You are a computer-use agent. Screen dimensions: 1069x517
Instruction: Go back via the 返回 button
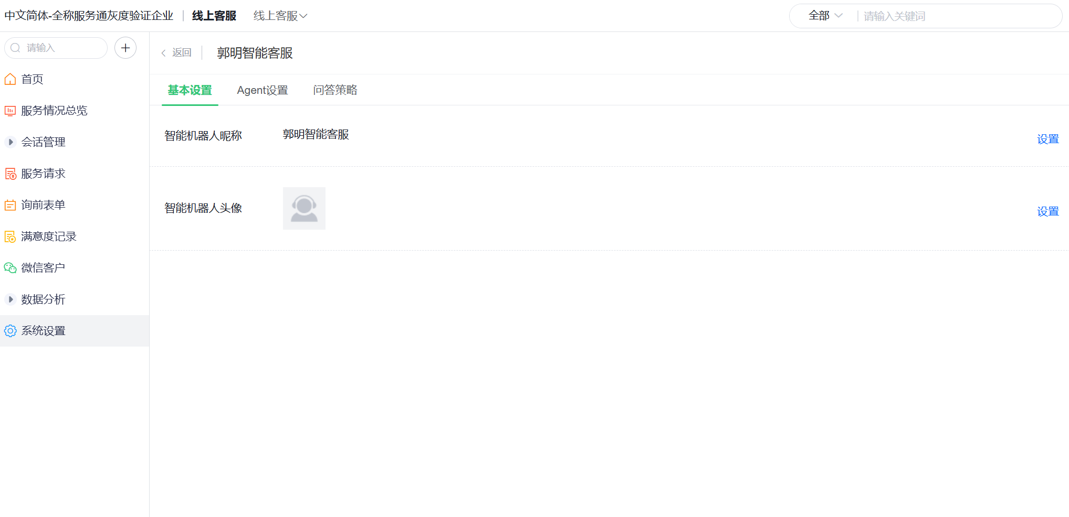(x=176, y=52)
